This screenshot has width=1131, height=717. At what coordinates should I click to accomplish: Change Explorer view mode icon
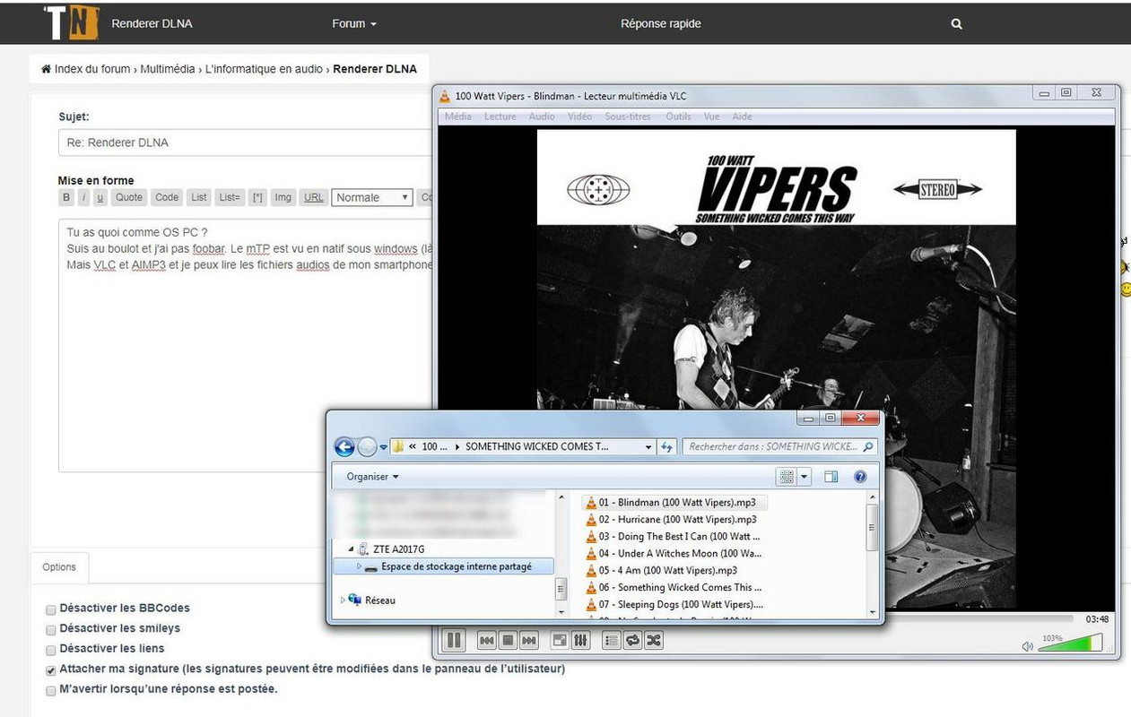tap(787, 477)
